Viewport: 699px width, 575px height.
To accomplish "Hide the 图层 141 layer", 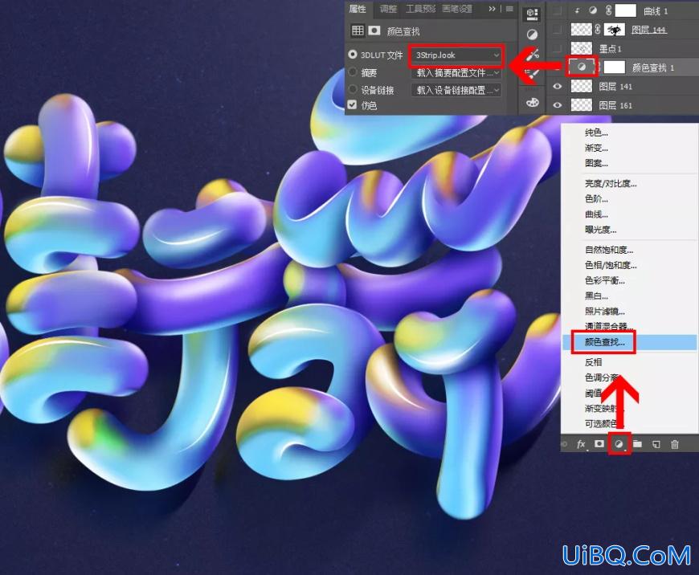I will coord(558,87).
